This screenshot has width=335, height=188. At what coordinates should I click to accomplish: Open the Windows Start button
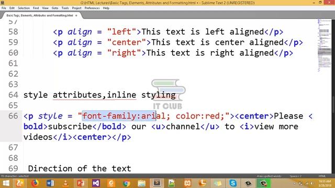tap(6, 183)
